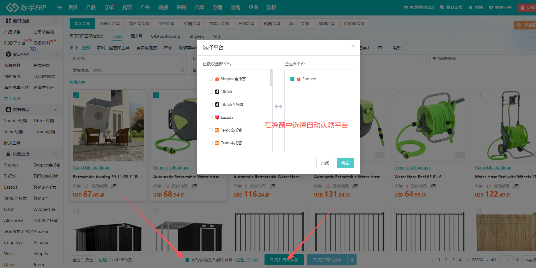Open 联系客服 chat icon
The width and height of the screenshot is (536, 268).
[x=442, y=7]
